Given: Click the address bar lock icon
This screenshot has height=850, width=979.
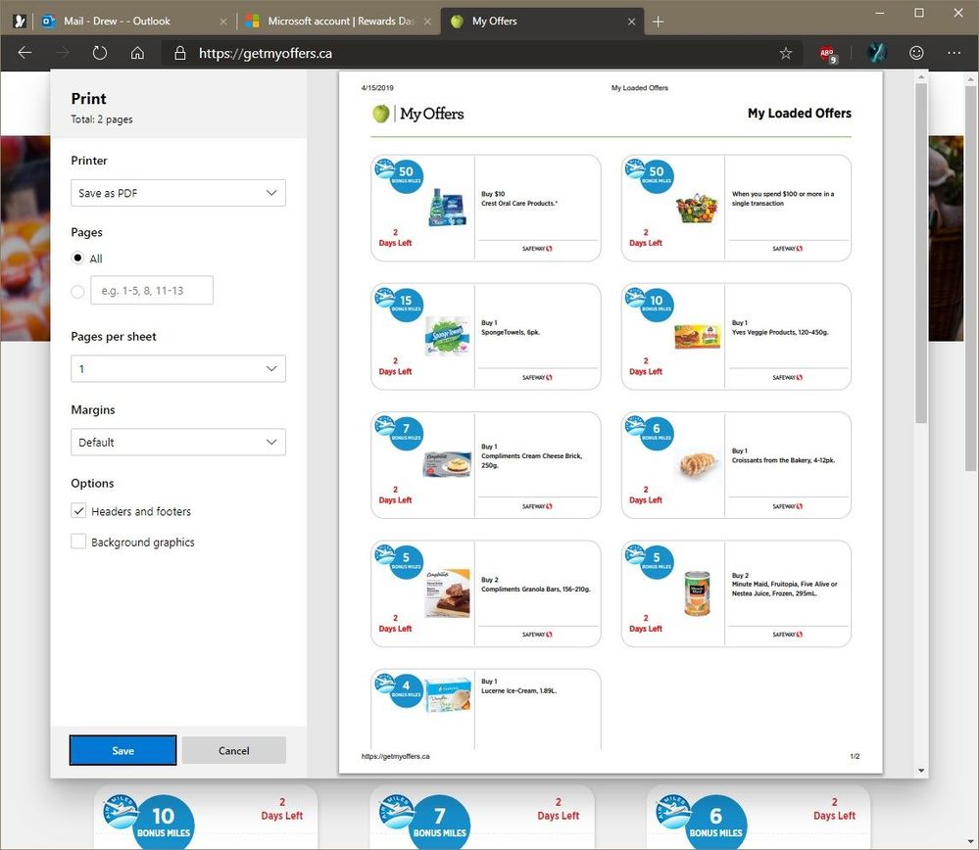Looking at the screenshot, I should pos(179,53).
